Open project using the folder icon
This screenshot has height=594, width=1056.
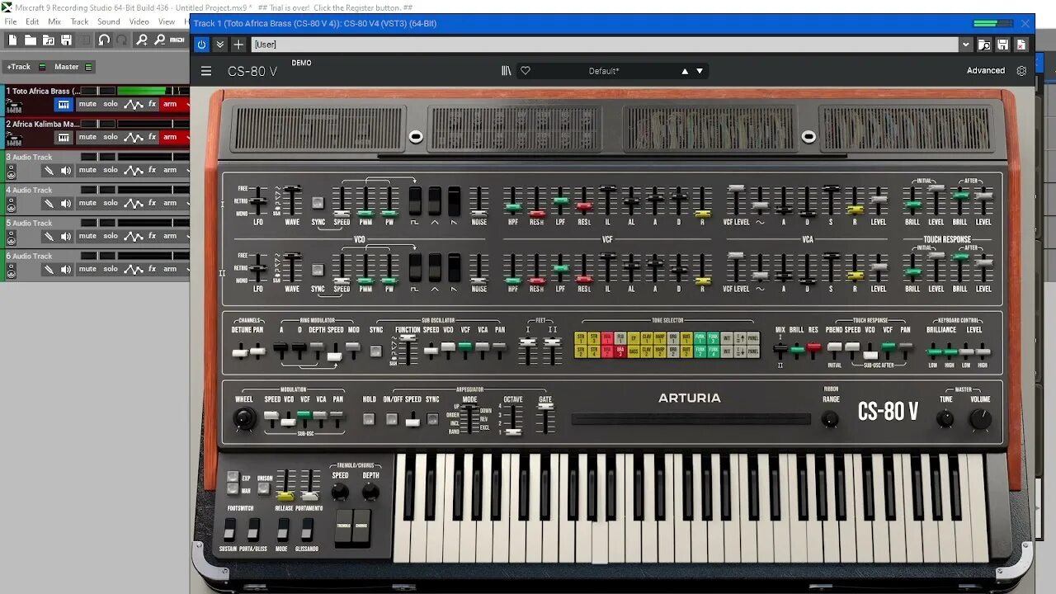31,40
